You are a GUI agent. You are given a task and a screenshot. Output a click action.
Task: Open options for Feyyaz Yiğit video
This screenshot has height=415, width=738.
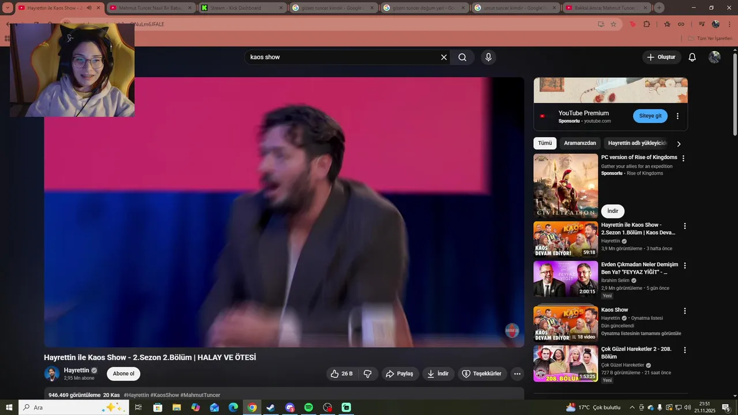pyautogui.click(x=685, y=266)
